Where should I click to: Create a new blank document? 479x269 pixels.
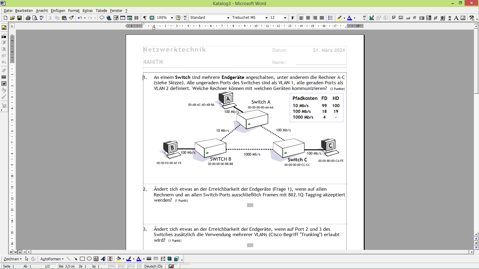coord(5,18)
